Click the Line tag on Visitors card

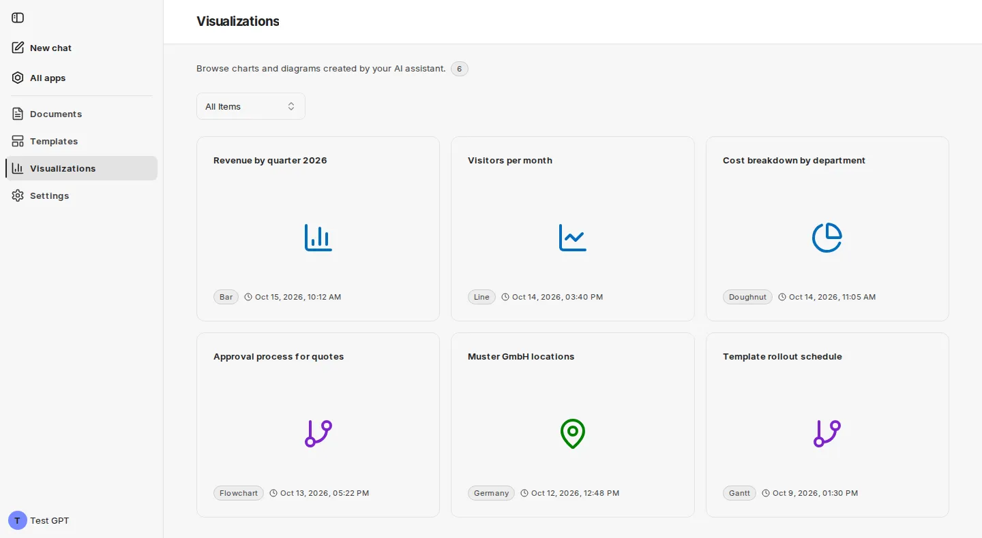(481, 297)
